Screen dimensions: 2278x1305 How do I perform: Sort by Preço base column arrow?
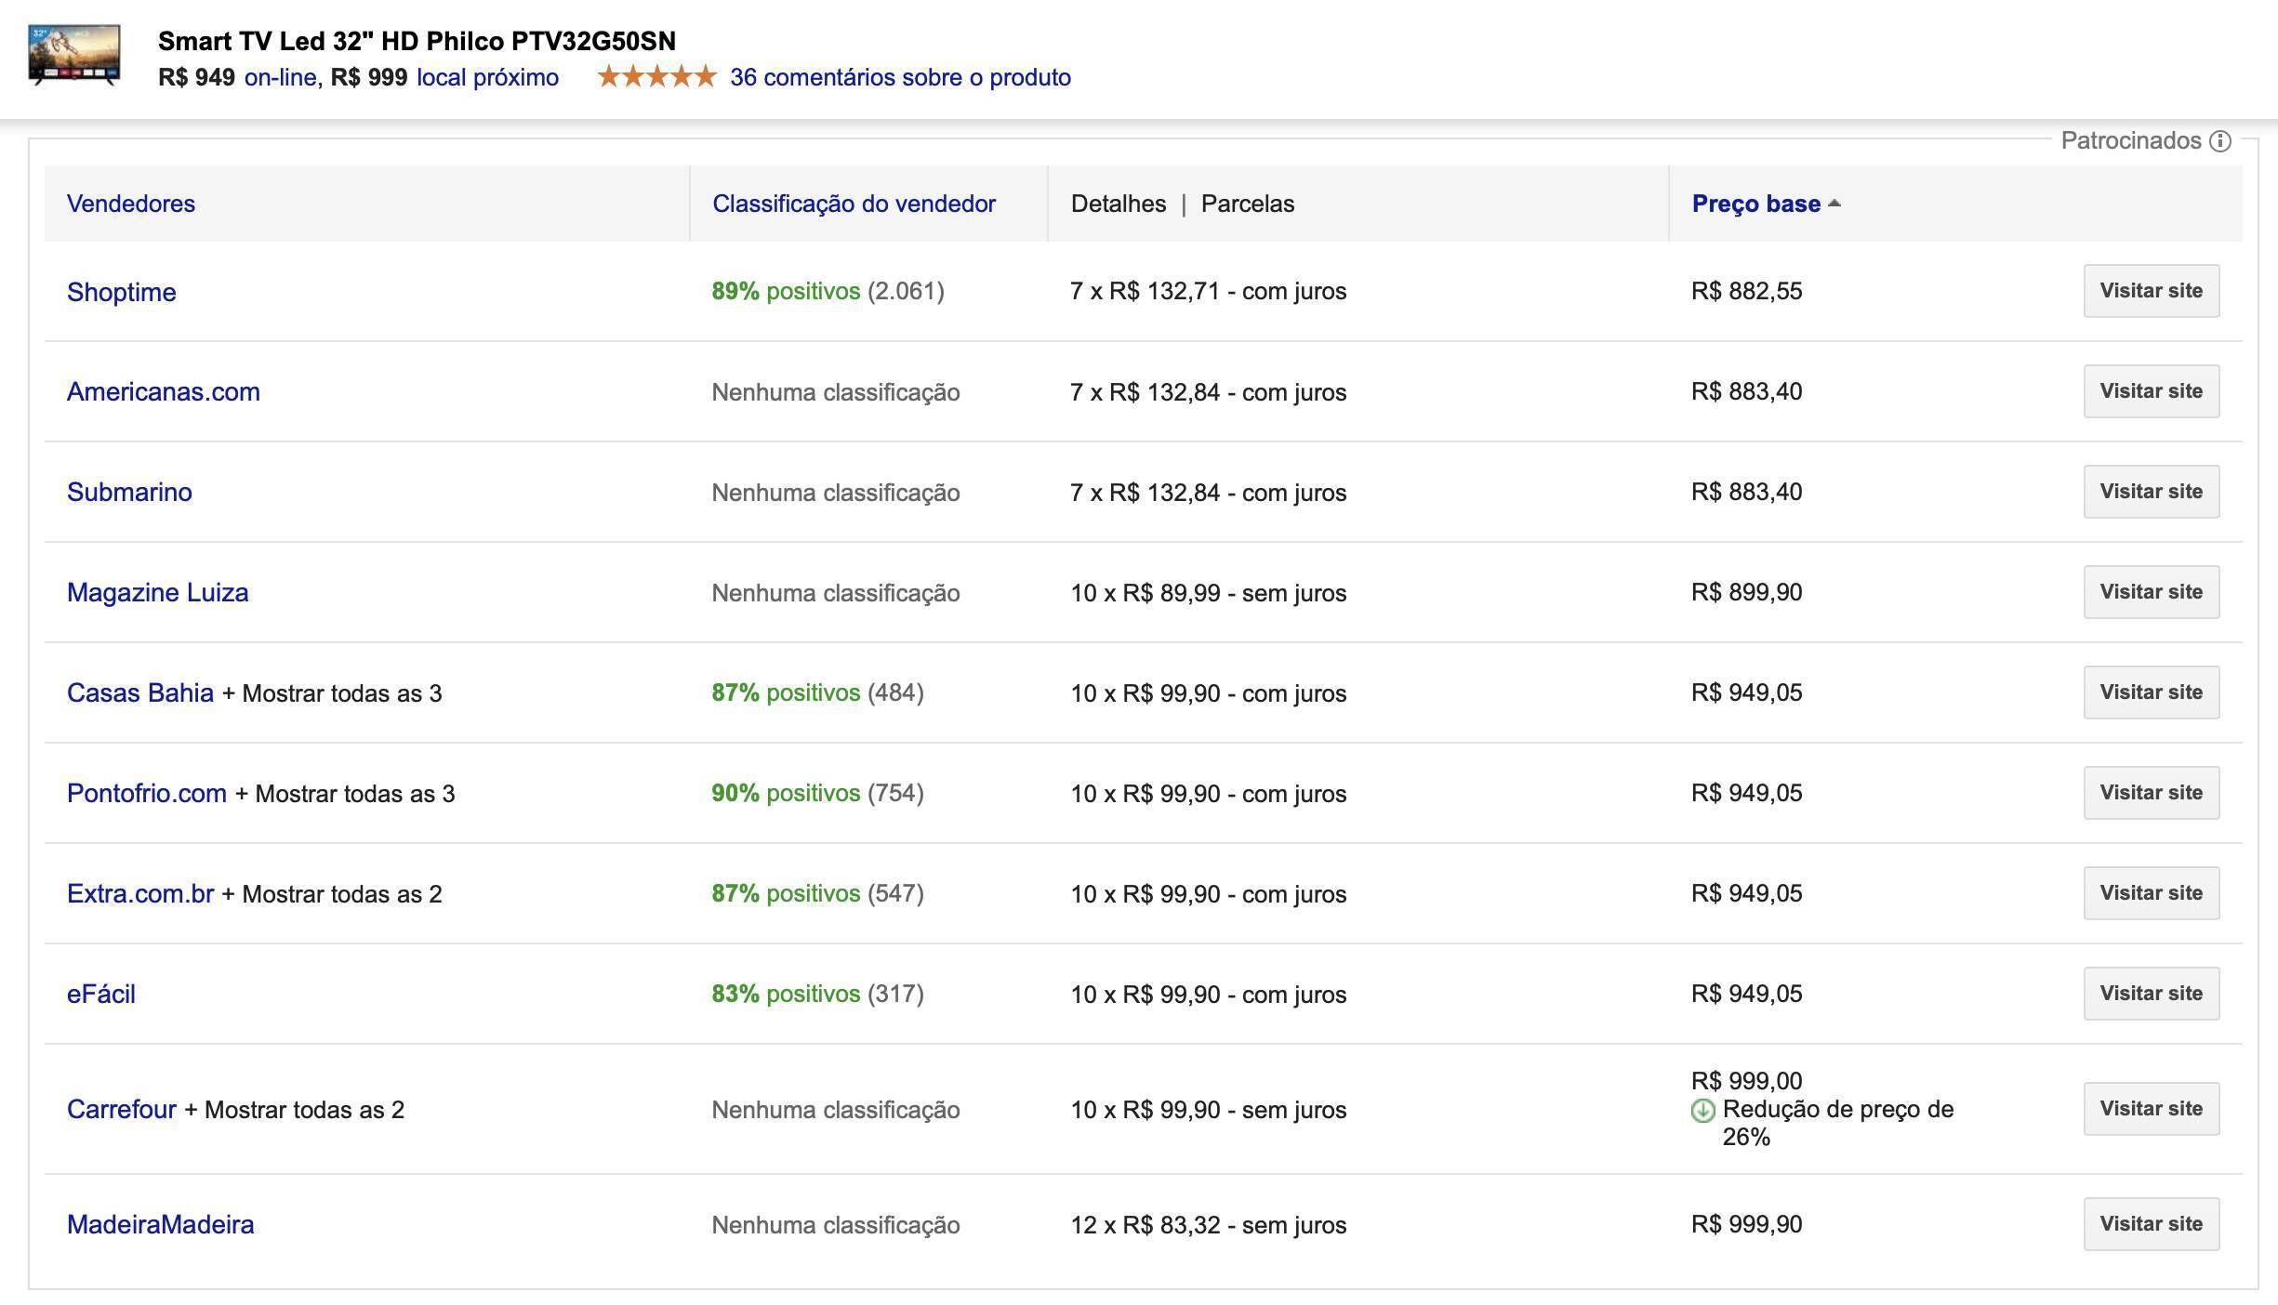(1834, 204)
